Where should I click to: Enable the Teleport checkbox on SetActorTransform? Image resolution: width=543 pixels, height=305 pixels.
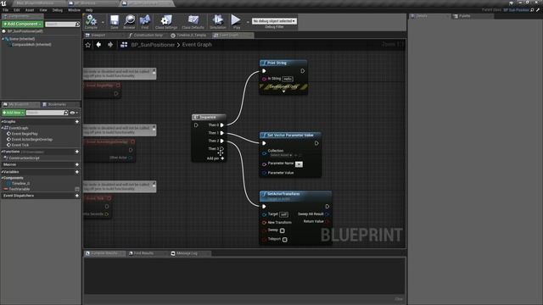point(285,240)
